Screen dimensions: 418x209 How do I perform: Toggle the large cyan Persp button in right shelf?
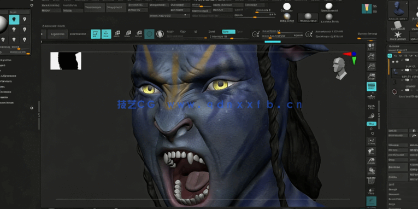(372, 87)
